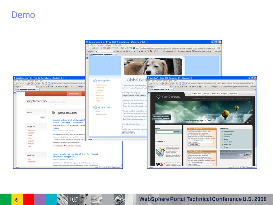Image resolution: width=273 pixels, height=205 pixels.
Task: Open Google search dropdown in SymiSun window
Action: click(170, 87)
